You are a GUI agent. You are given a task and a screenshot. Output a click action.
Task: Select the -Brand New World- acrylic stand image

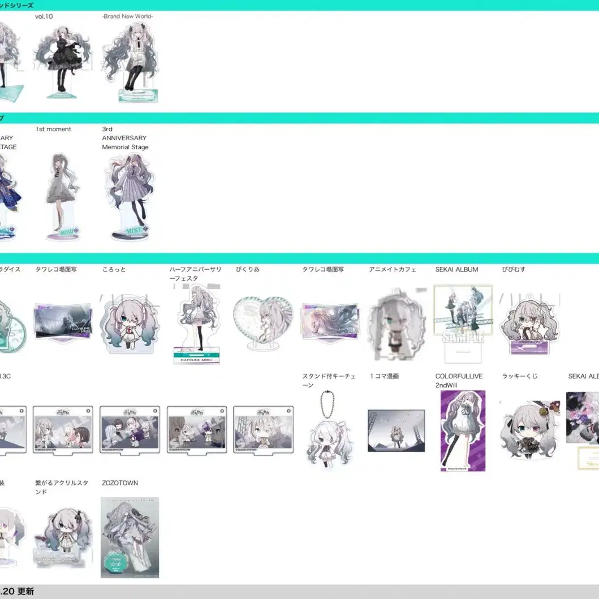[x=130, y=62]
